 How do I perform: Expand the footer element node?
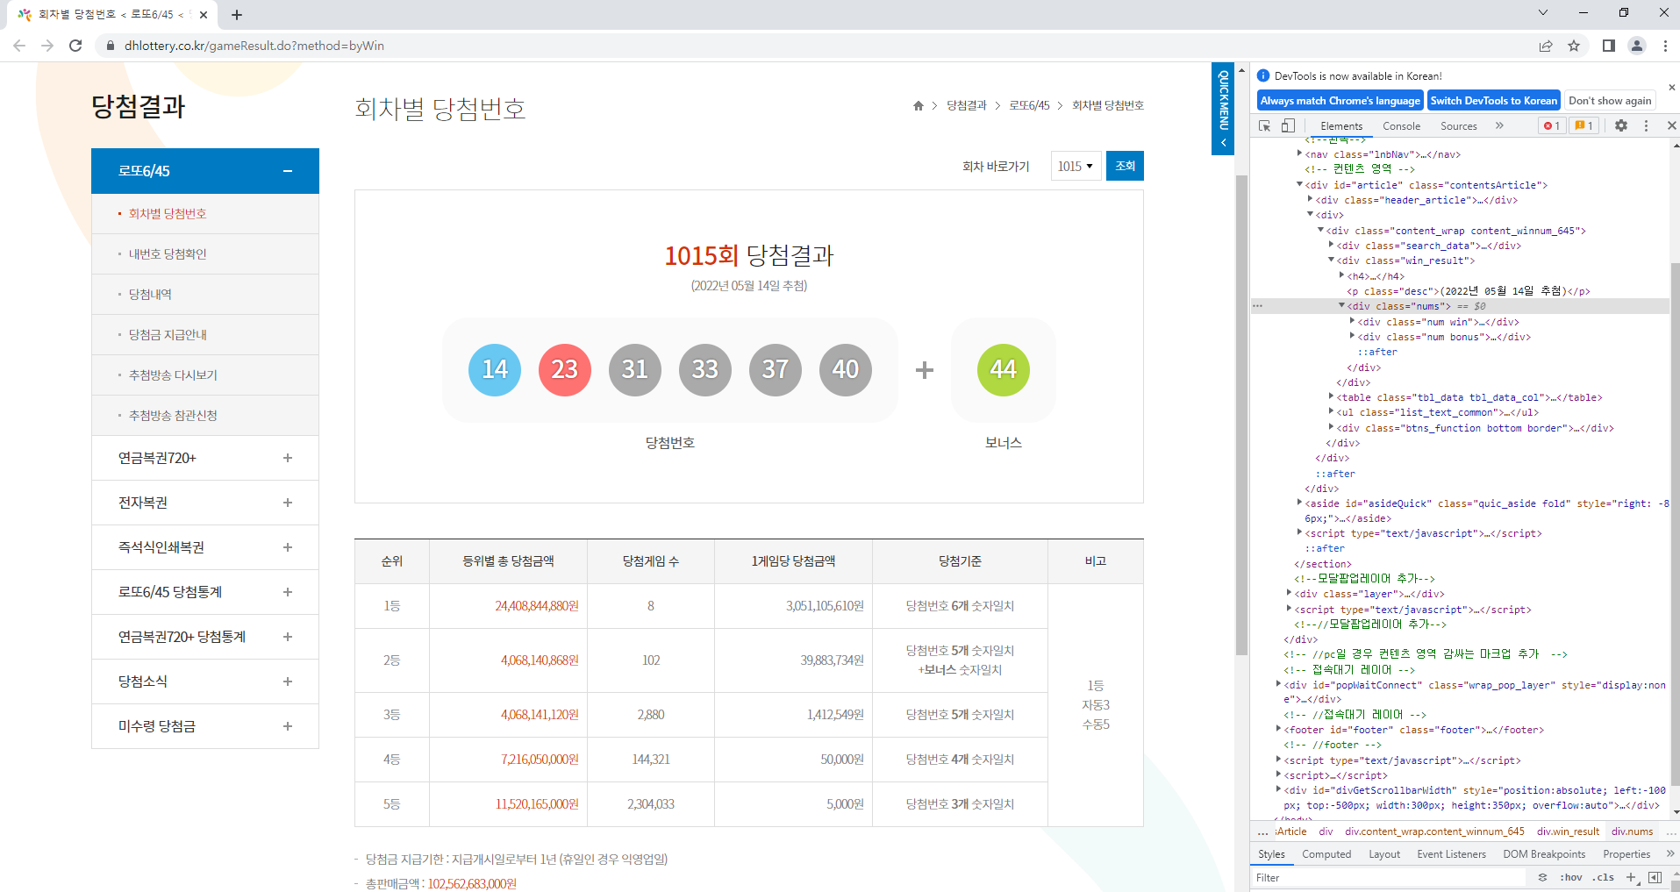(x=1278, y=729)
